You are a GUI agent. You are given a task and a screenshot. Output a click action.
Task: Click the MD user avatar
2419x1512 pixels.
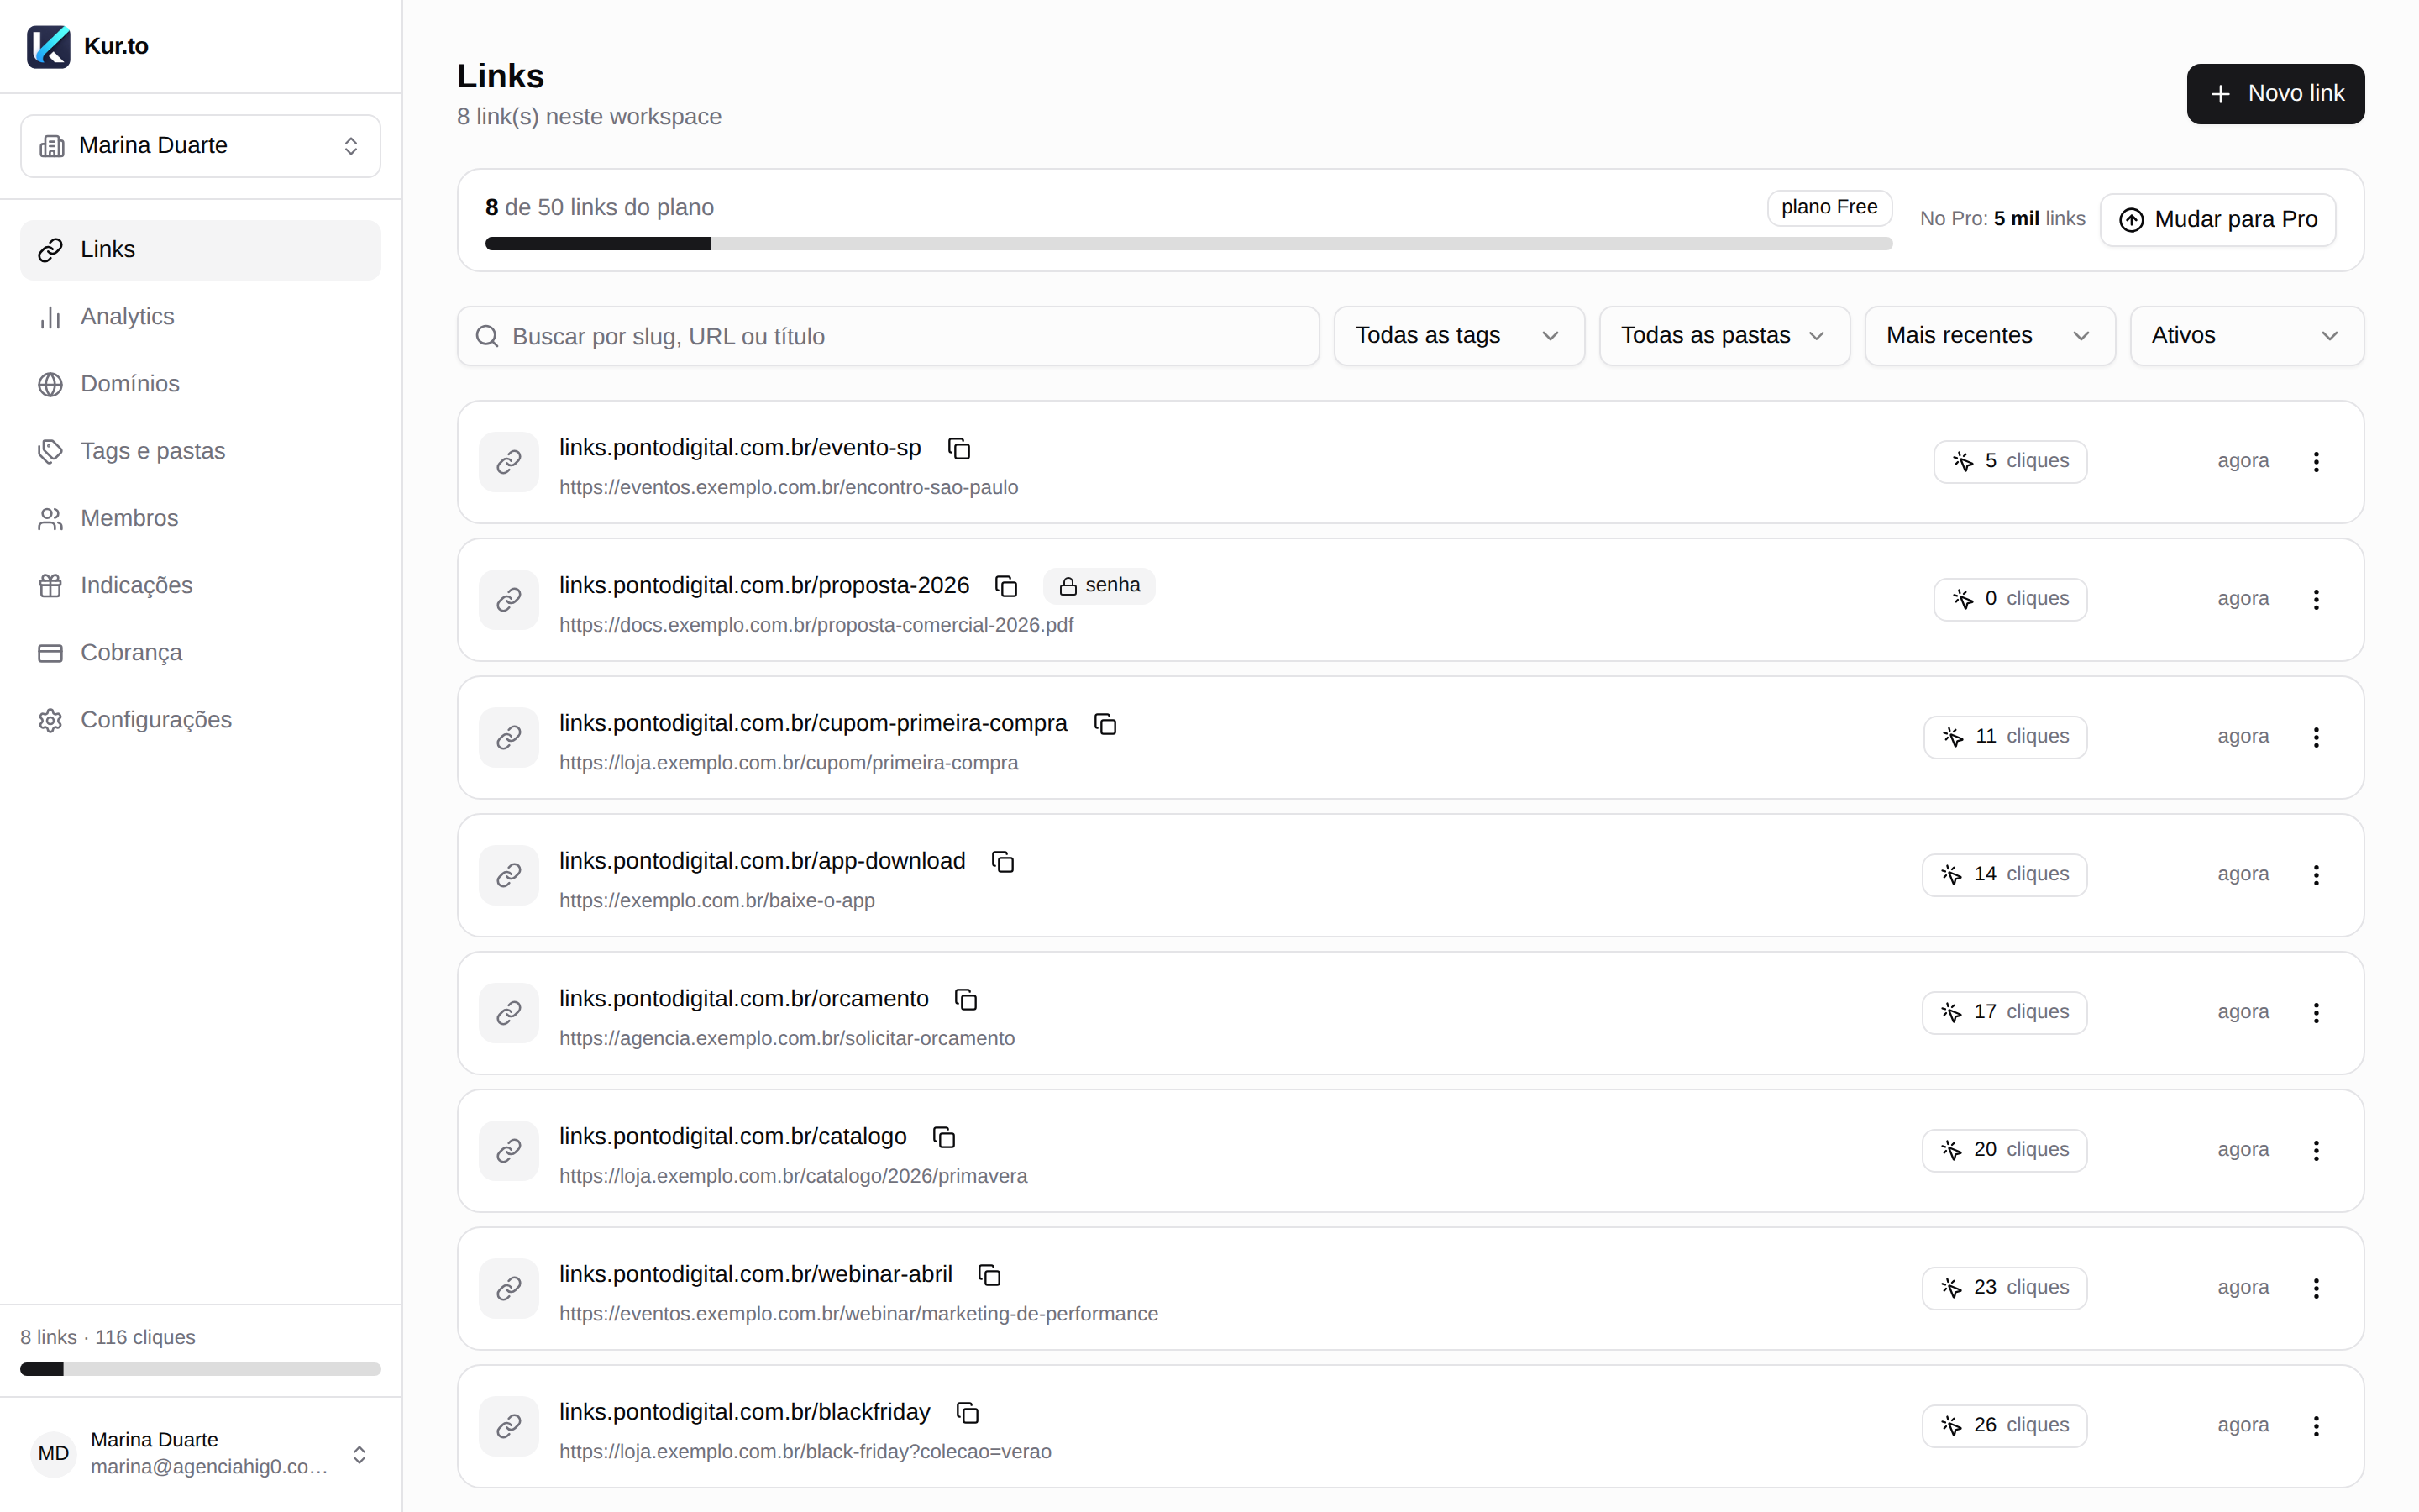point(53,1453)
